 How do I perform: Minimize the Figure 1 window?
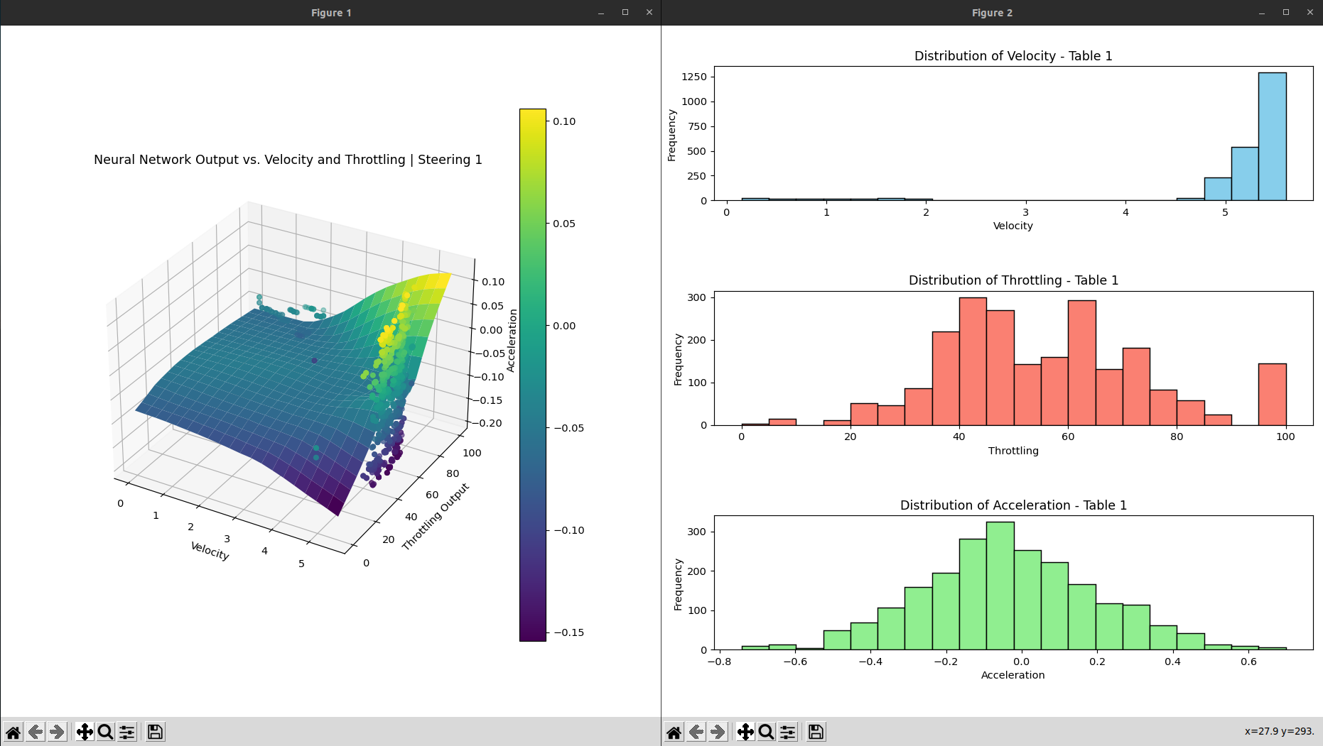601,13
